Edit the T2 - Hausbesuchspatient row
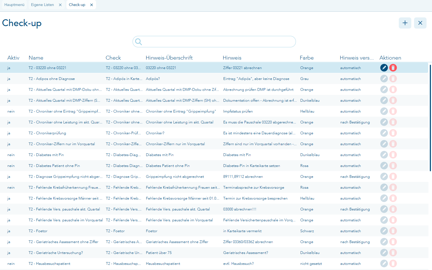Image resolution: width=432 pixels, height=270 pixels. [384, 263]
